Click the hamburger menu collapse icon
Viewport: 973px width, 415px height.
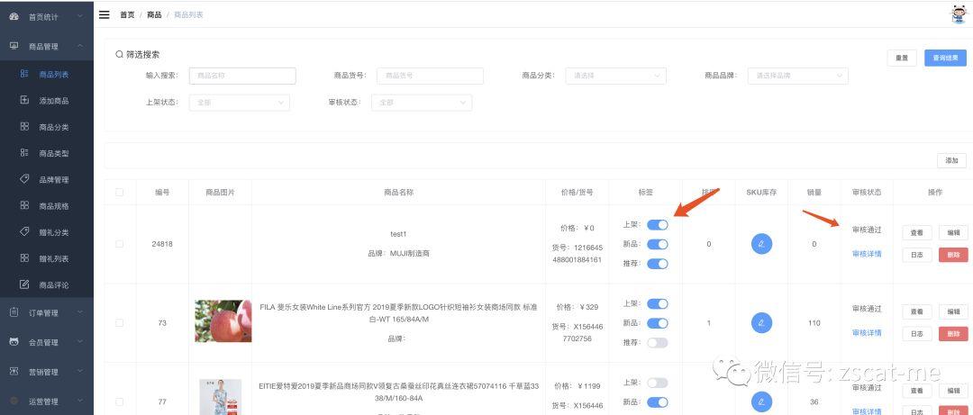coord(105,14)
